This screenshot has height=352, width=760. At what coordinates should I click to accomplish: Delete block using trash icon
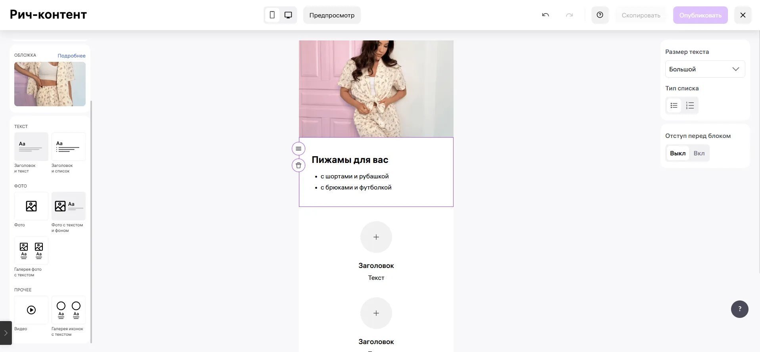point(299,165)
